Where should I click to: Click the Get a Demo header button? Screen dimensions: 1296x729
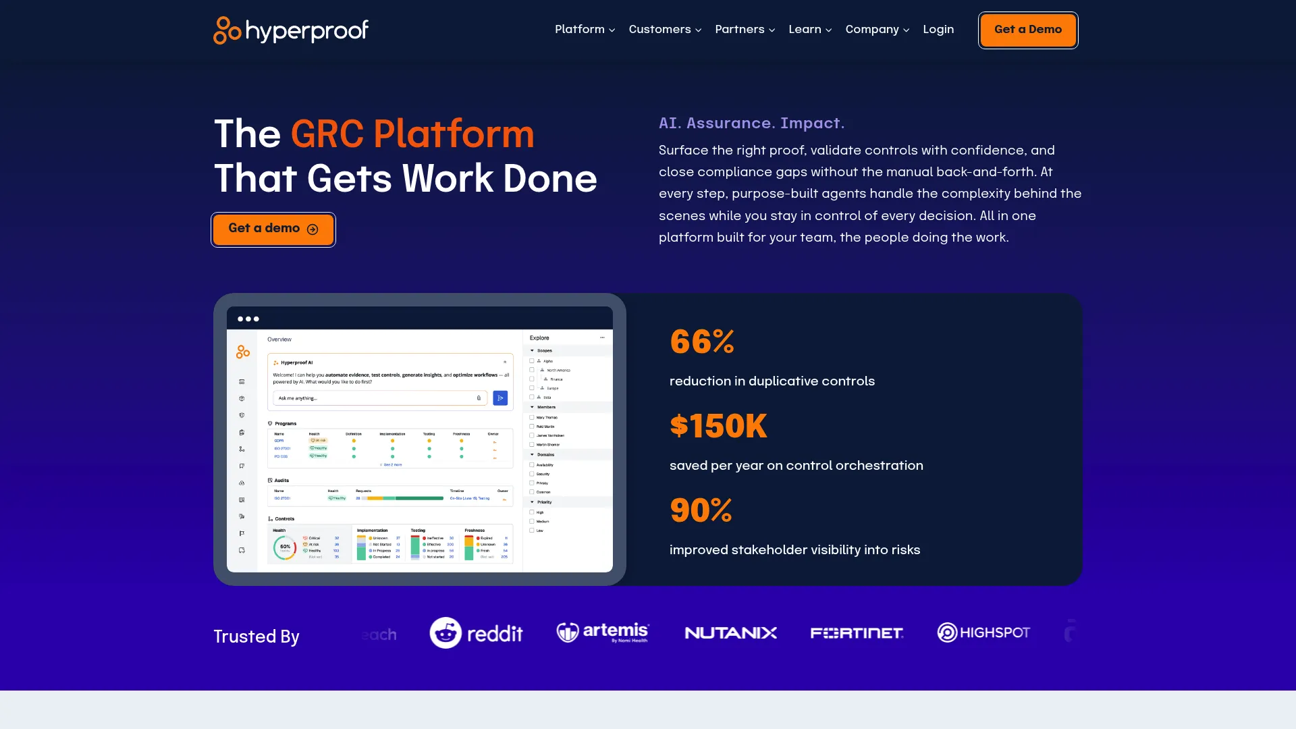click(x=1028, y=30)
